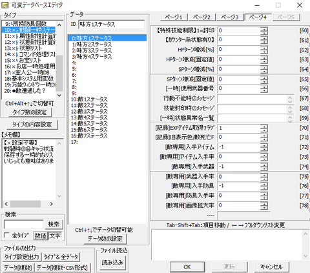The image size is (310, 273).
Task: Toggle the 数値 search mode button
Action: [41, 236]
